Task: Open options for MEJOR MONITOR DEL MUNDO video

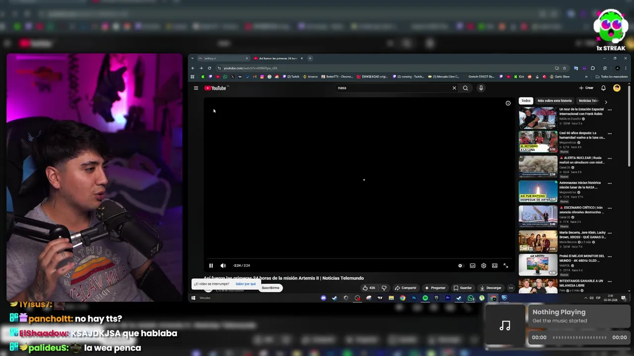Action: tap(610, 257)
